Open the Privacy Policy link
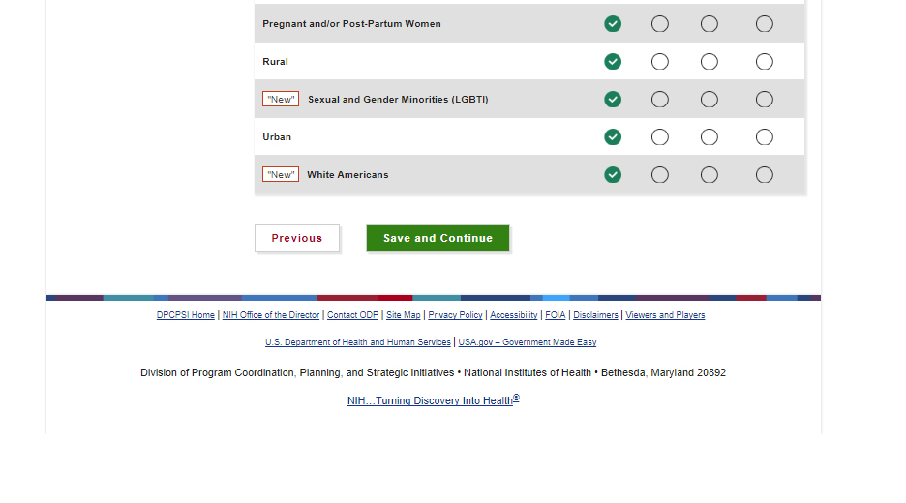The height and width of the screenshot is (503, 906). tap(455, 315)
